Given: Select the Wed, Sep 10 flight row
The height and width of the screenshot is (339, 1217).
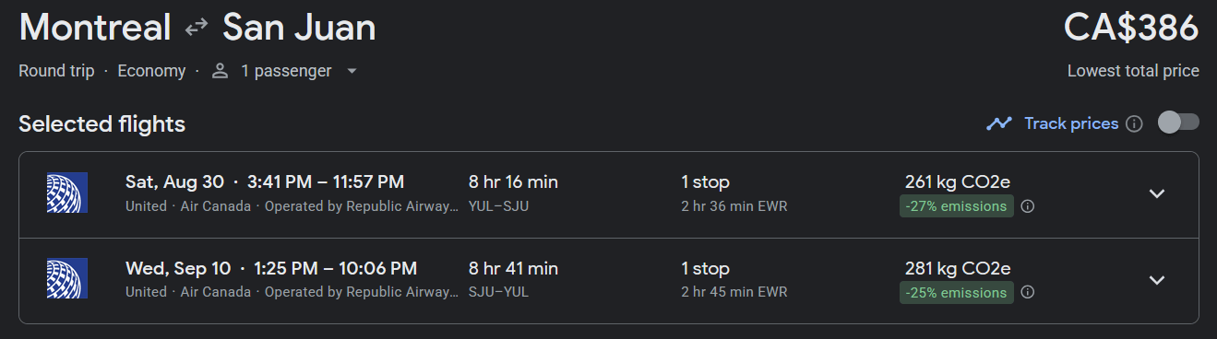Looking at the screenshot, I should (609, 281).
